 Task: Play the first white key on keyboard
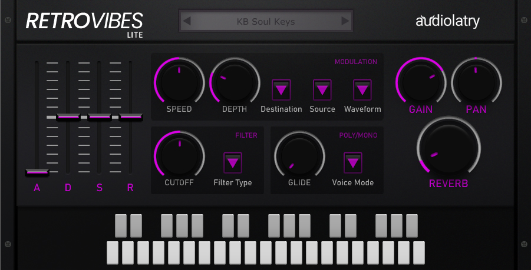point(113,252)
